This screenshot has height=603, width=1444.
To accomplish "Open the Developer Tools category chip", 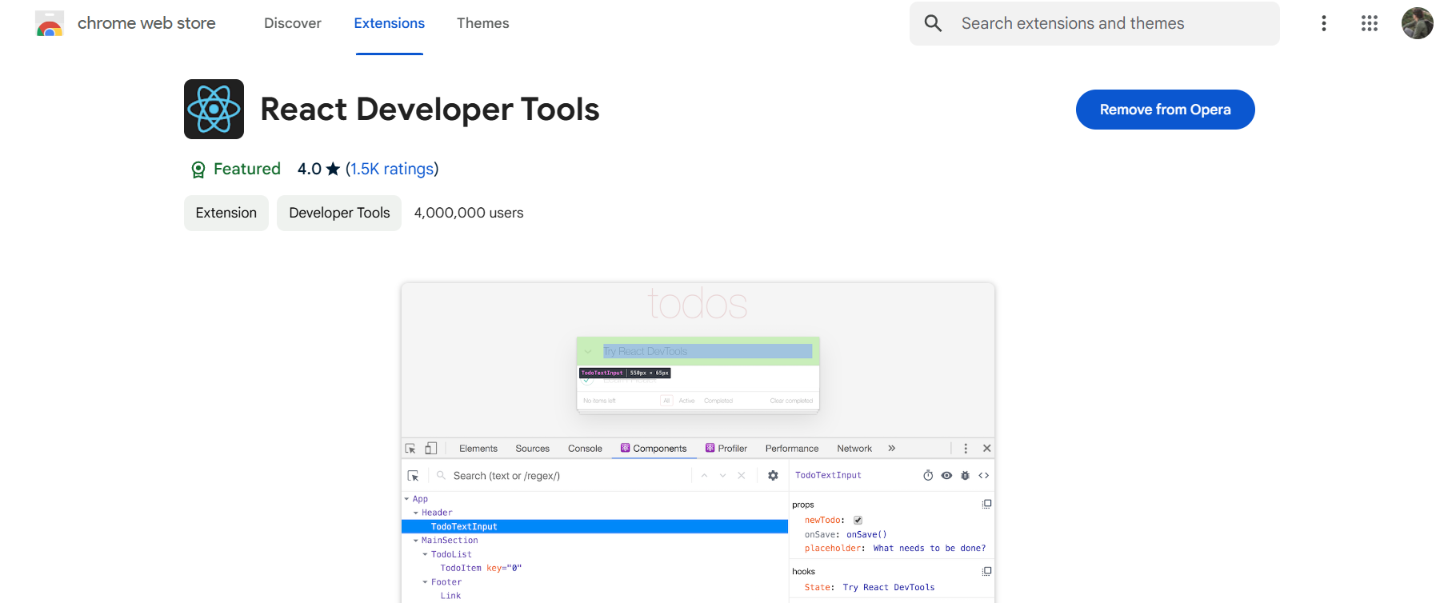I will coord(339,213).
